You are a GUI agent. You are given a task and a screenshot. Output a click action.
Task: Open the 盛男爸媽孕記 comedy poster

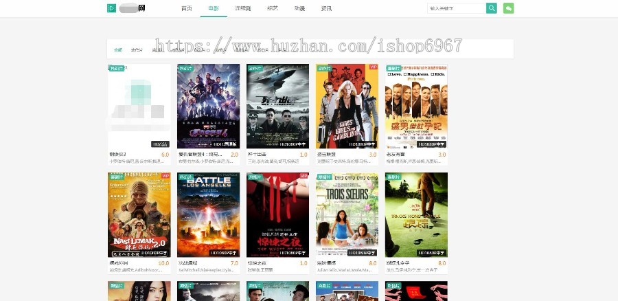(x=416, y=106)
